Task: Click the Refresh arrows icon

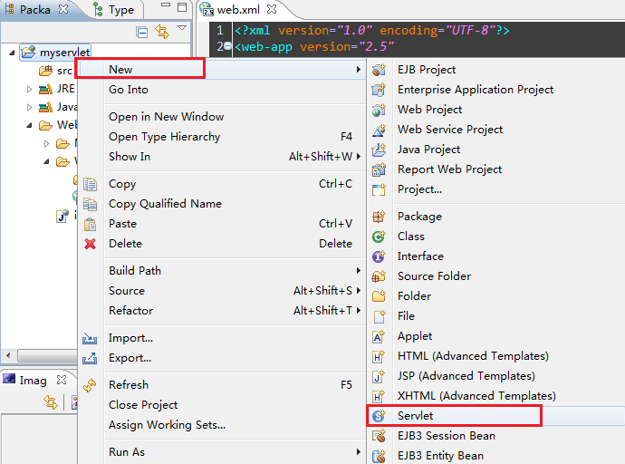Action: (90, 385)
